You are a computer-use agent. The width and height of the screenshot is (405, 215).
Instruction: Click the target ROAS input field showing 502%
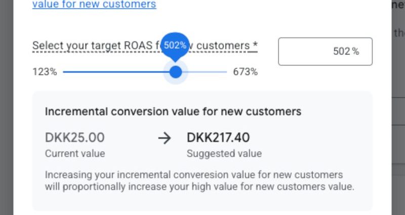pos(325,51)
